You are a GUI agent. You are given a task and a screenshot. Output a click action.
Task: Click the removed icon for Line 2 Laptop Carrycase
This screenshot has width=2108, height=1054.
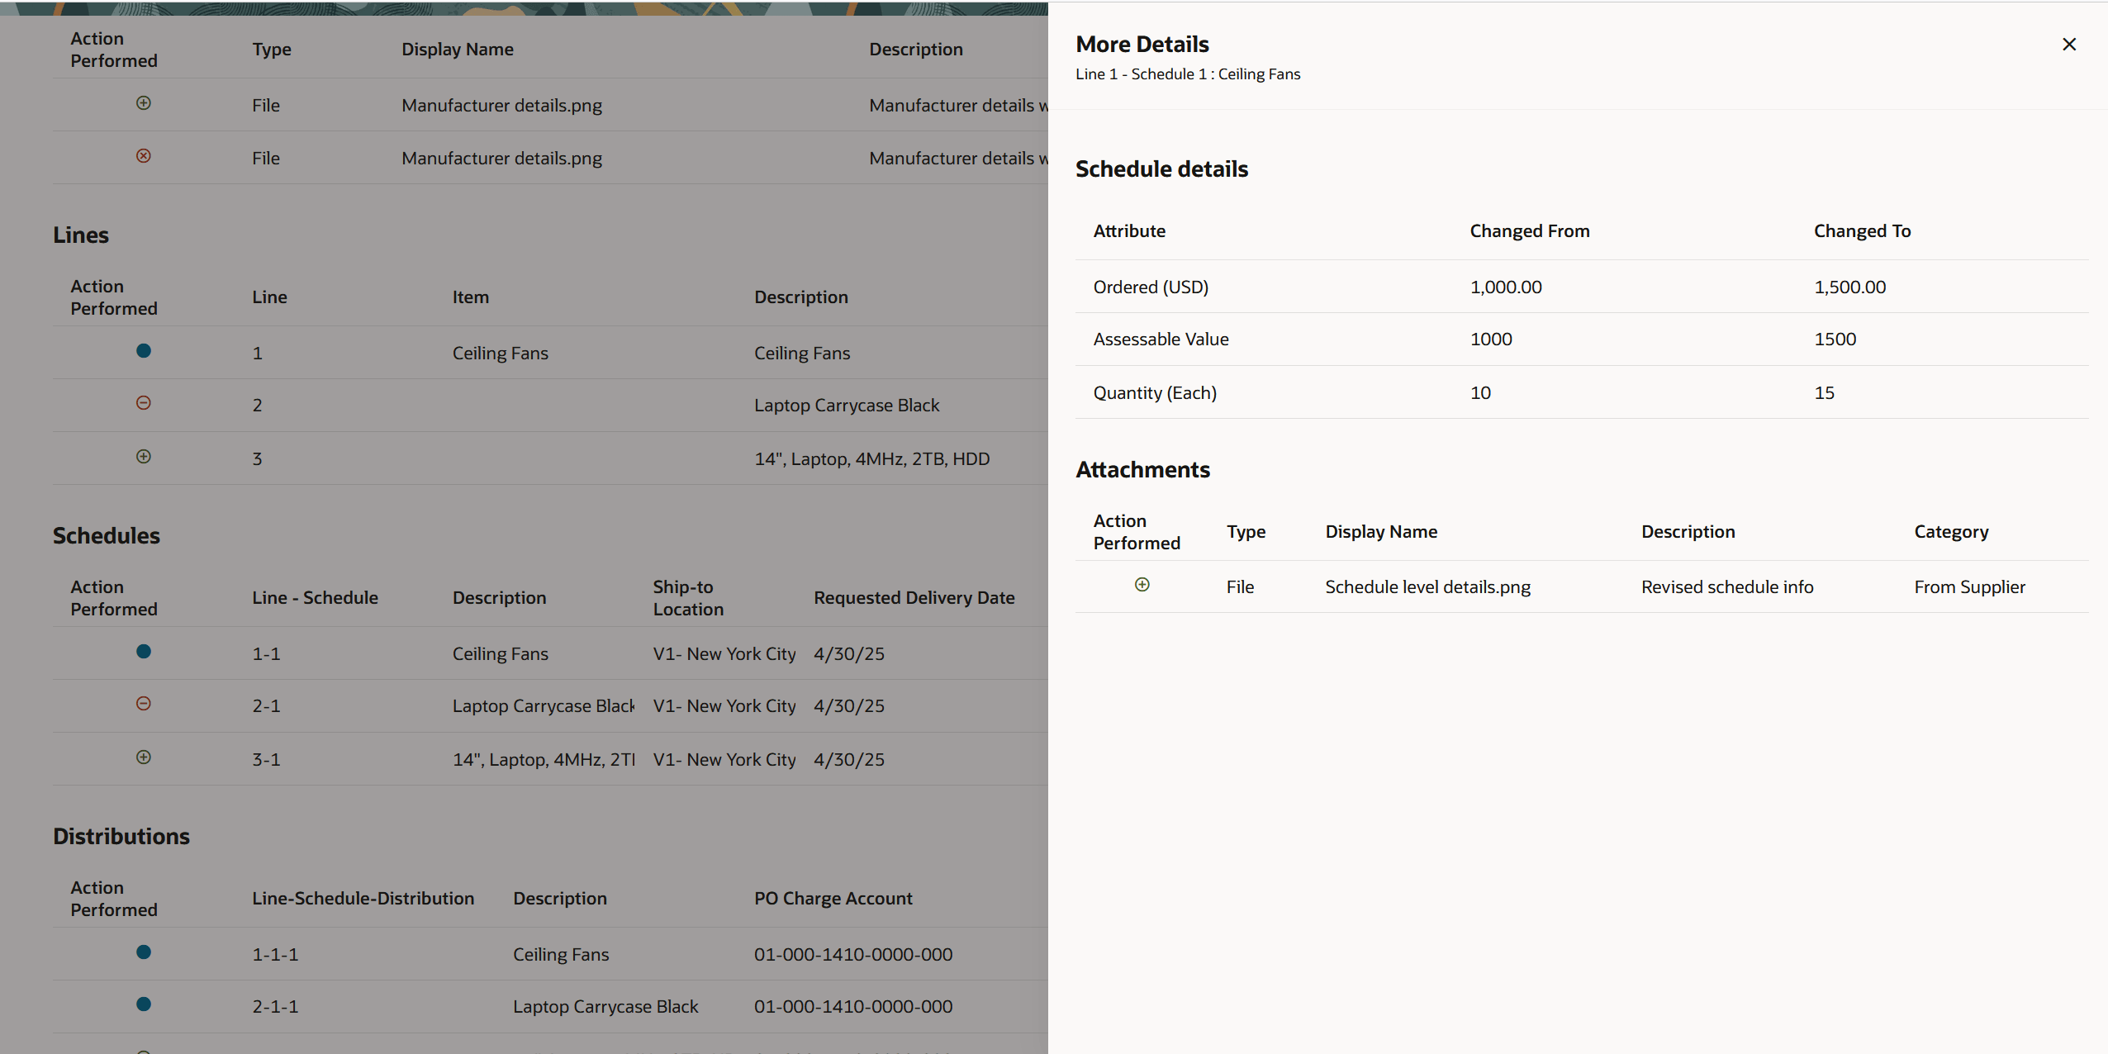pos(144,403)
